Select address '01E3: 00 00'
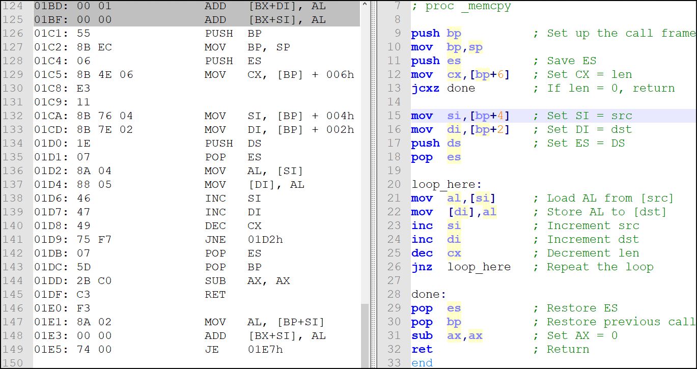The width and height of the screenshot is (697, 369). point(73,336)
